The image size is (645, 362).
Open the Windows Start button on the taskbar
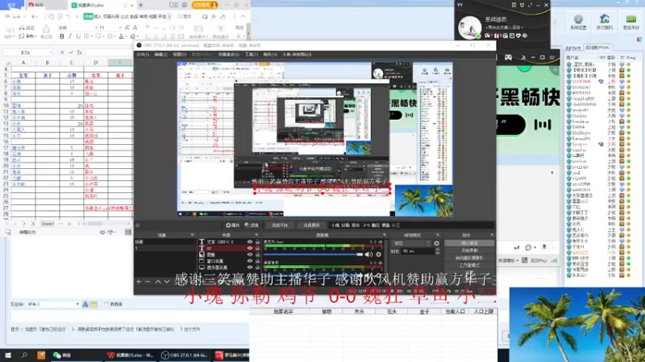pos(8,355)
